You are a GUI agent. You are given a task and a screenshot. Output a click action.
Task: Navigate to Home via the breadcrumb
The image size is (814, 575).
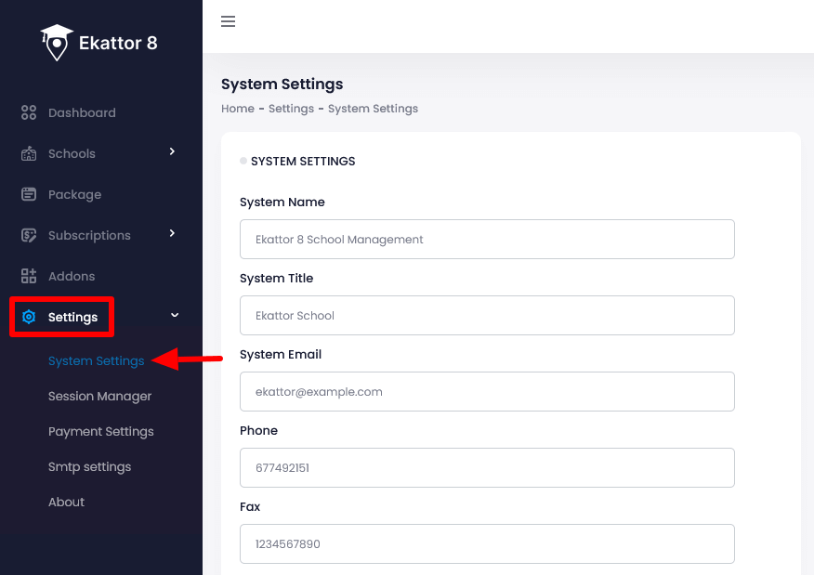(x=237, y=109)
